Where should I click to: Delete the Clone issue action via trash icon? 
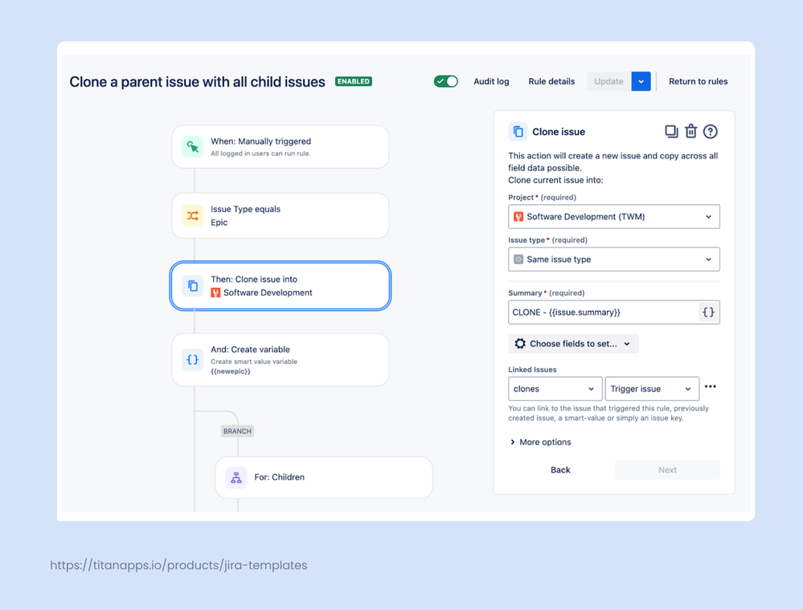pyautogui.click(x=690, y=132)
